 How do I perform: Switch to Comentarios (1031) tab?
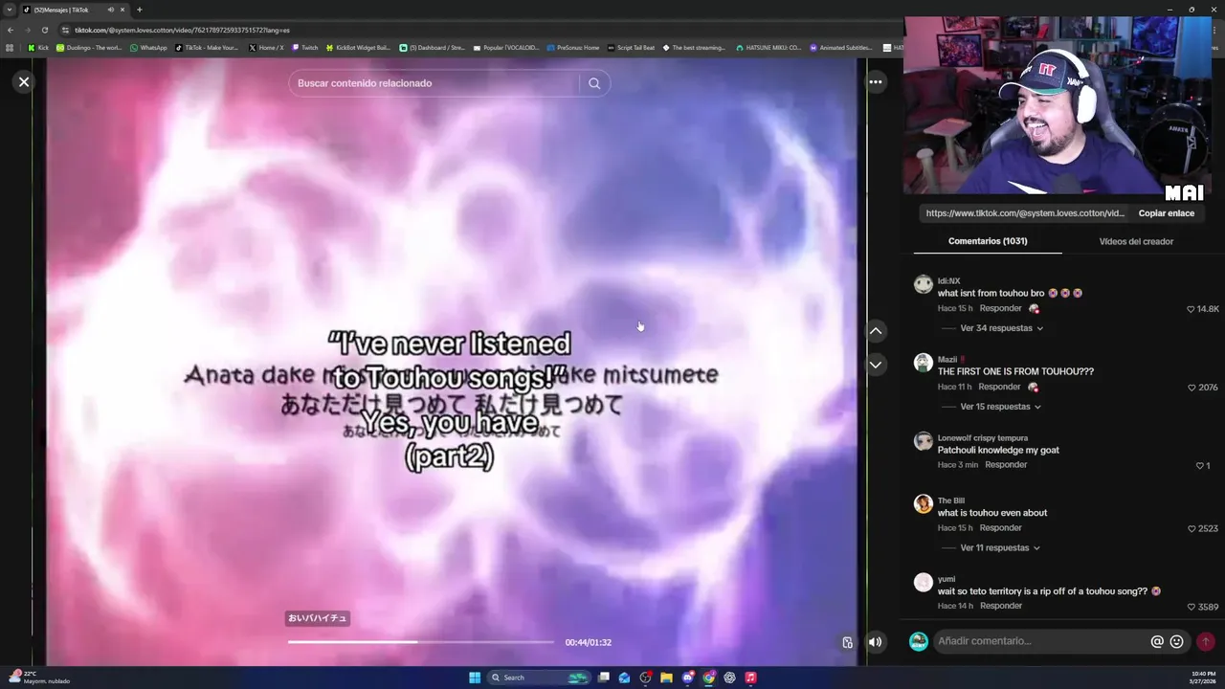click(988, 241)
